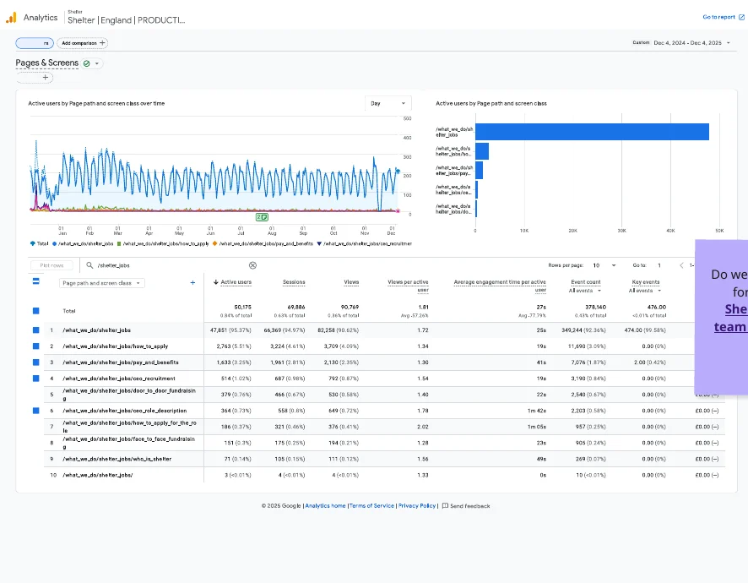
Task: Click the face_to_face_fundraising row path
Action: [129, 443]
